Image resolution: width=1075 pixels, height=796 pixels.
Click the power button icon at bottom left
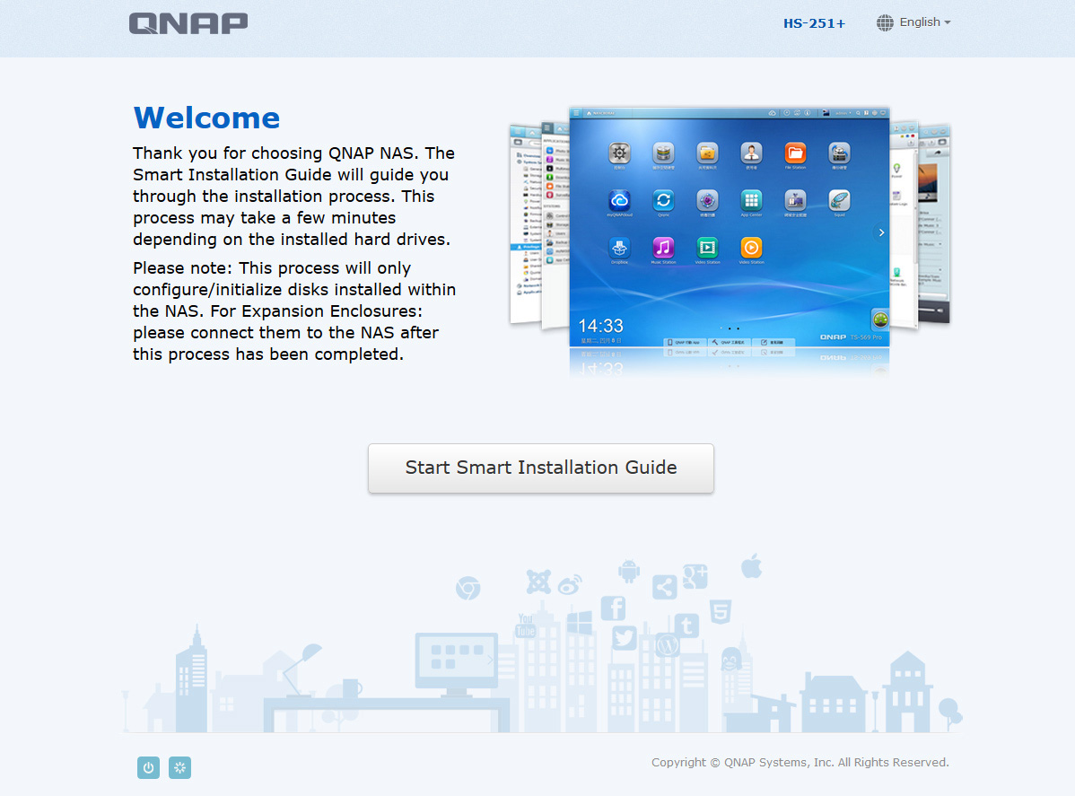(x=148, y=767)
